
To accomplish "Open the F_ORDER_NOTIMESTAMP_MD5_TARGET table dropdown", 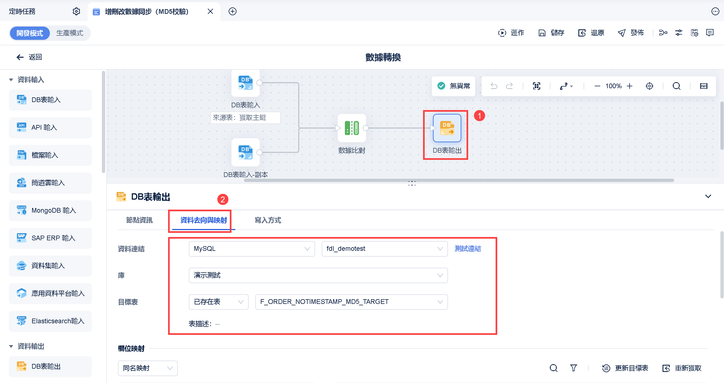I will coord(351,302).
